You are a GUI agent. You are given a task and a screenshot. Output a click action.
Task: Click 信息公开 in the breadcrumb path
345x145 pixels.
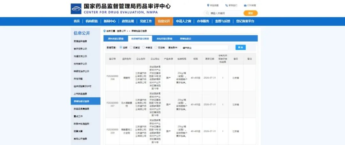[121, 31]
